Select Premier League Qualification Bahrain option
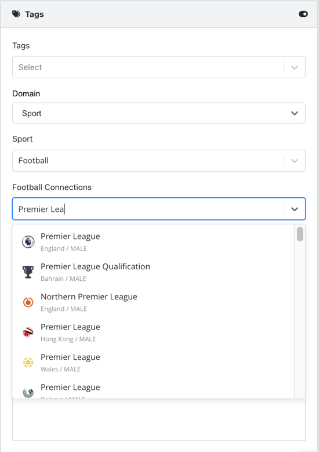Image resolution: width=319 pixels, height=452 pixels. pyautogui.click(x=153, y=272)
